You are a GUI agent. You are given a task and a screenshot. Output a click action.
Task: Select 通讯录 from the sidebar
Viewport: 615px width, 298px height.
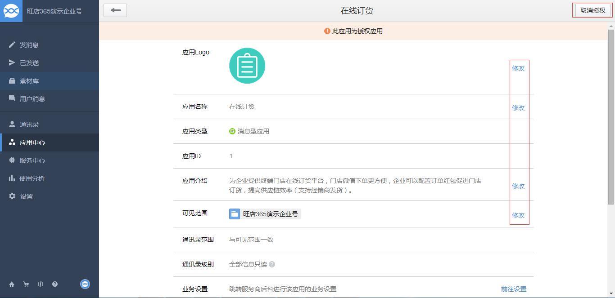[29, 125]
